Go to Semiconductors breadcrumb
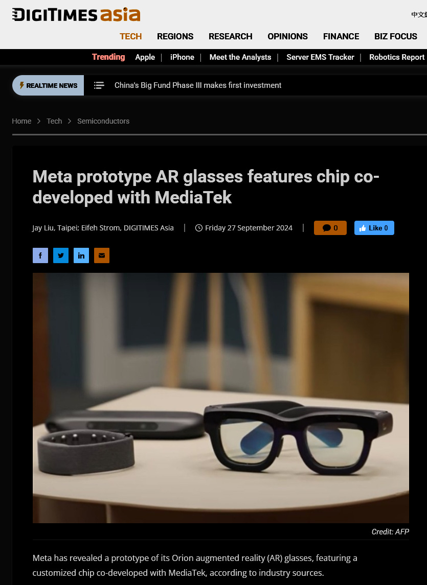427x585 pixels. (103, 121)
